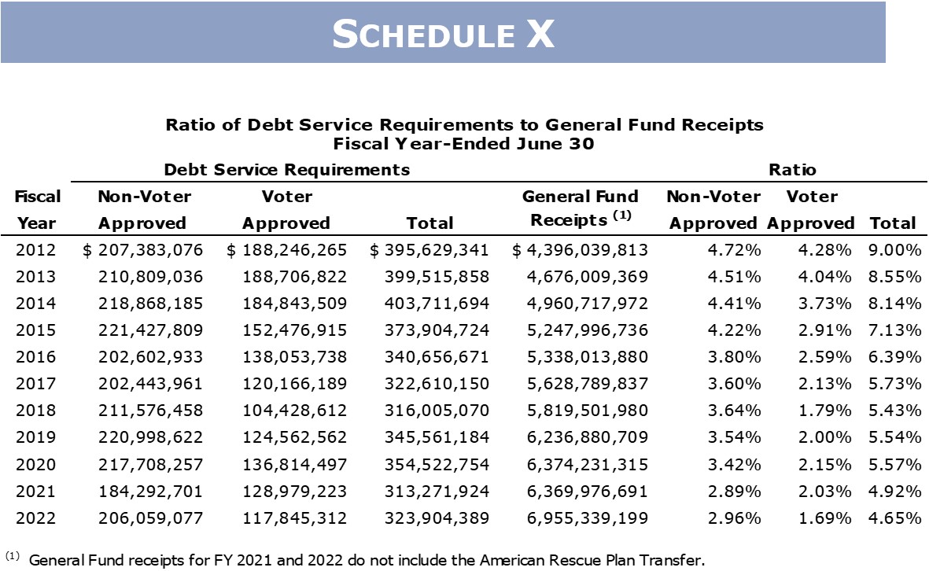The height and width of the screenshot is (571, 929).
Task: Select the table title starting 'Ratio of Debt Service'
Action: [464, 125]
